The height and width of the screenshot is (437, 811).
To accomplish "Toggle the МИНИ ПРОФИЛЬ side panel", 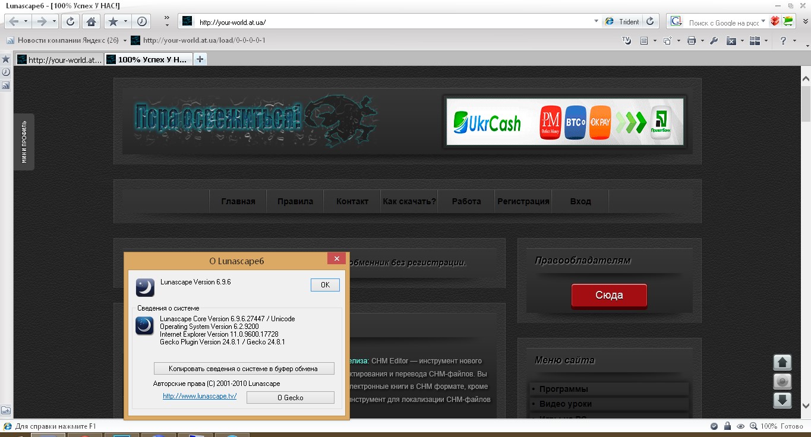I will point(24,142).
